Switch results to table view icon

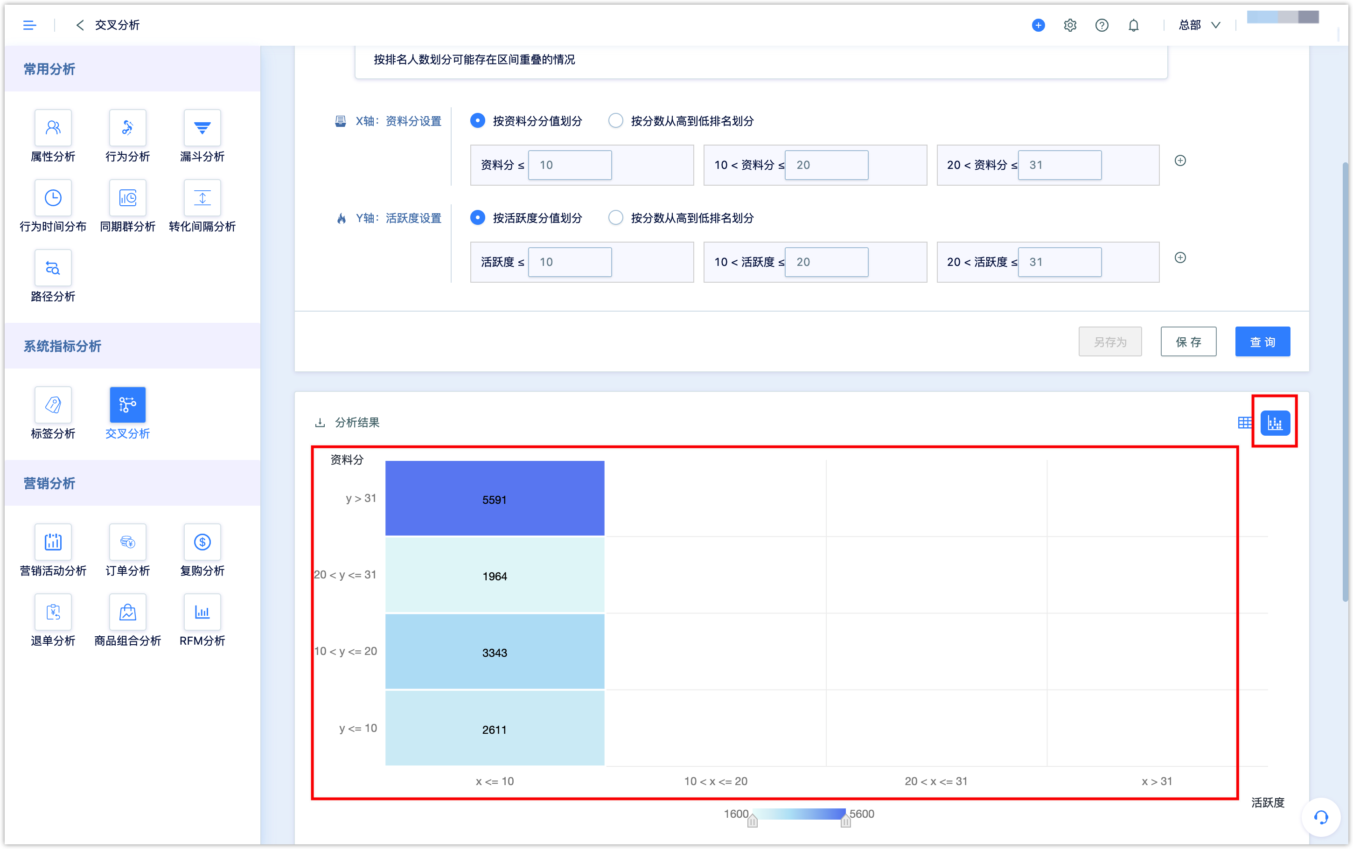(1244, 423)
